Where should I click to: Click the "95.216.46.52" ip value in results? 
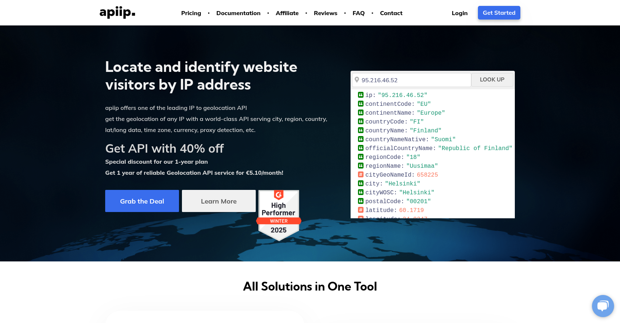tap(403, 95)
